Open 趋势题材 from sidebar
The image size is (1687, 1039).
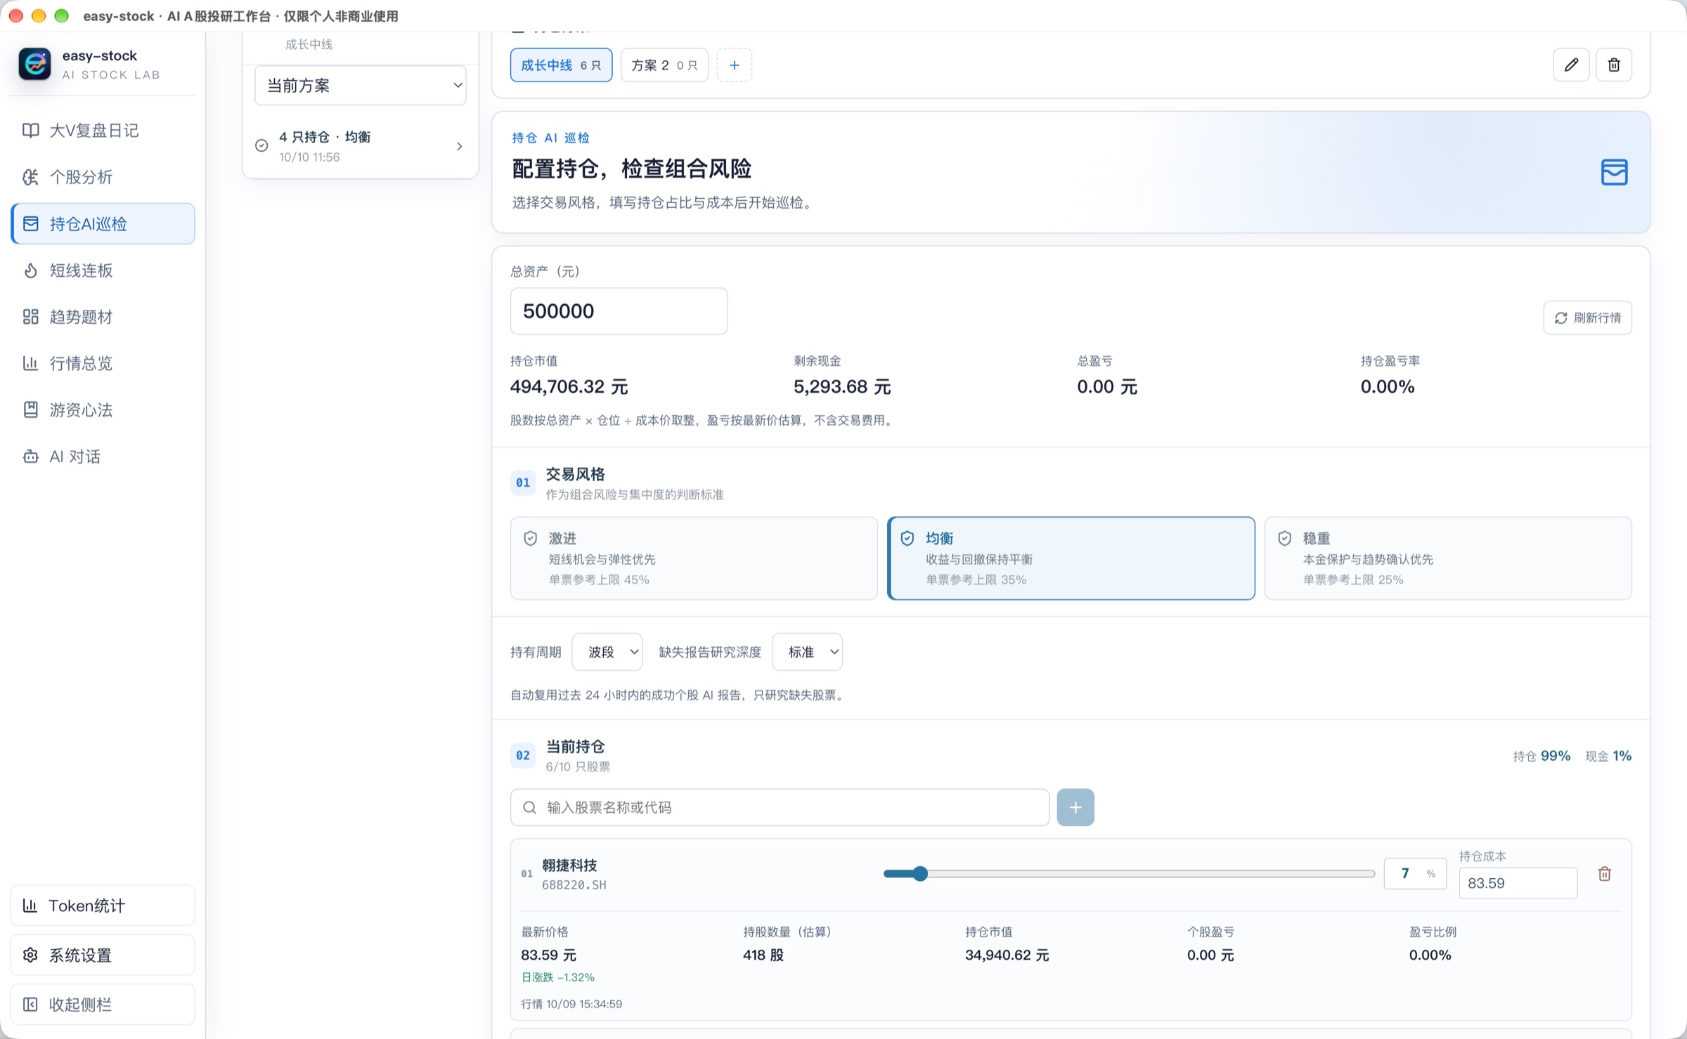[103, 317]
